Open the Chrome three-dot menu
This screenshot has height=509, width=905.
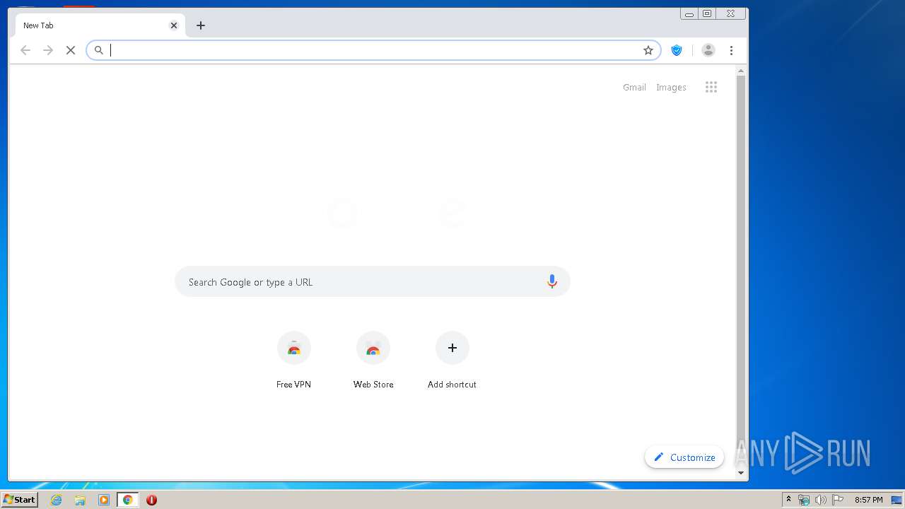pos(731,50)
